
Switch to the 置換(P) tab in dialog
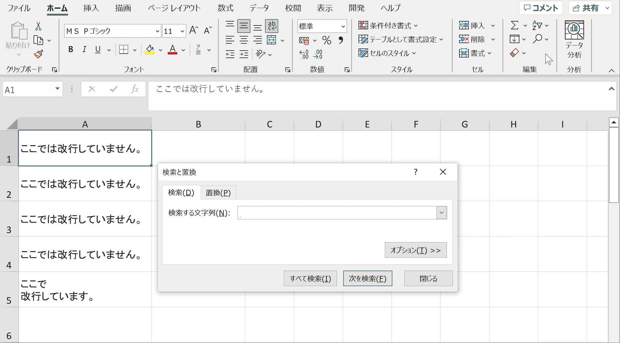[218, 193]
